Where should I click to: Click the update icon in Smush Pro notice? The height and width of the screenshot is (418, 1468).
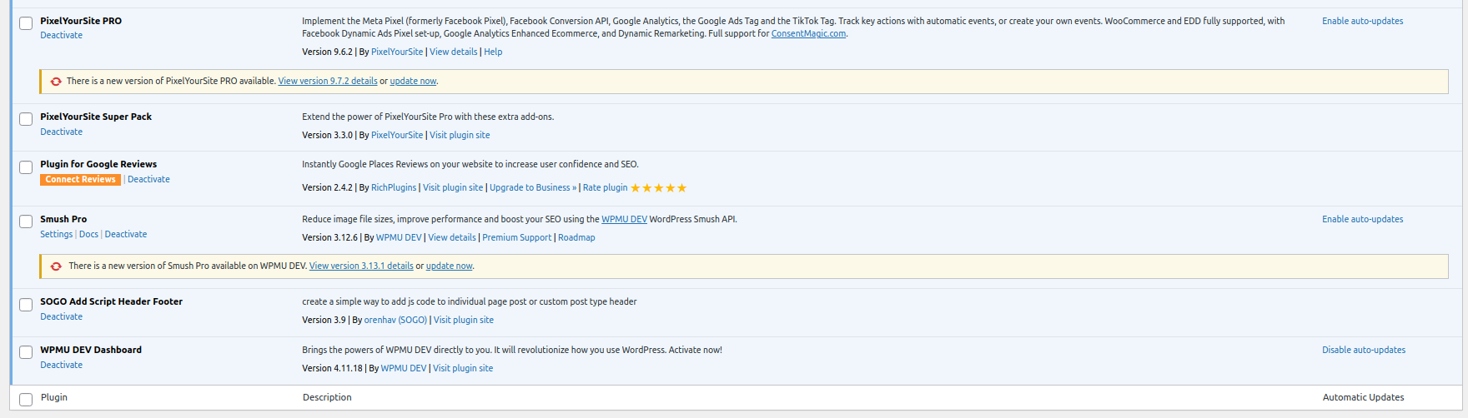(56, 266)
